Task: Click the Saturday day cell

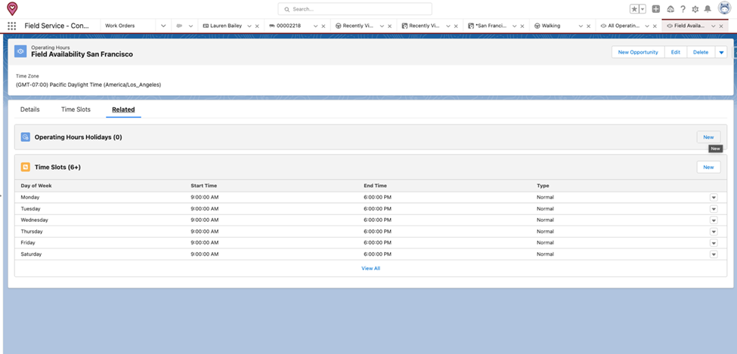Action: [x=31, y=254]
